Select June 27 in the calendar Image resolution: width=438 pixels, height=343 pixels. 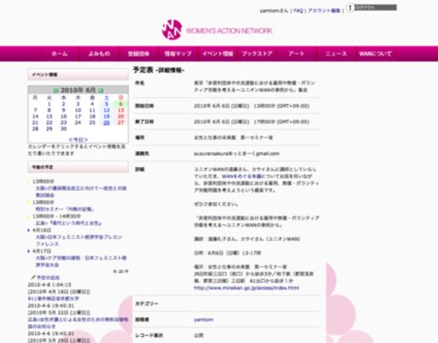(x=121, y=122)
